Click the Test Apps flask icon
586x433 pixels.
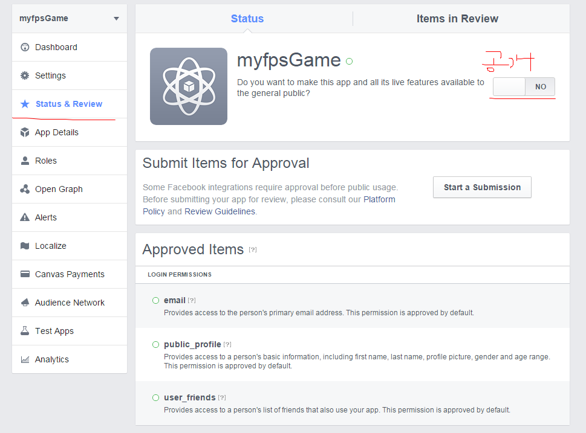click(x=25, y=331)
